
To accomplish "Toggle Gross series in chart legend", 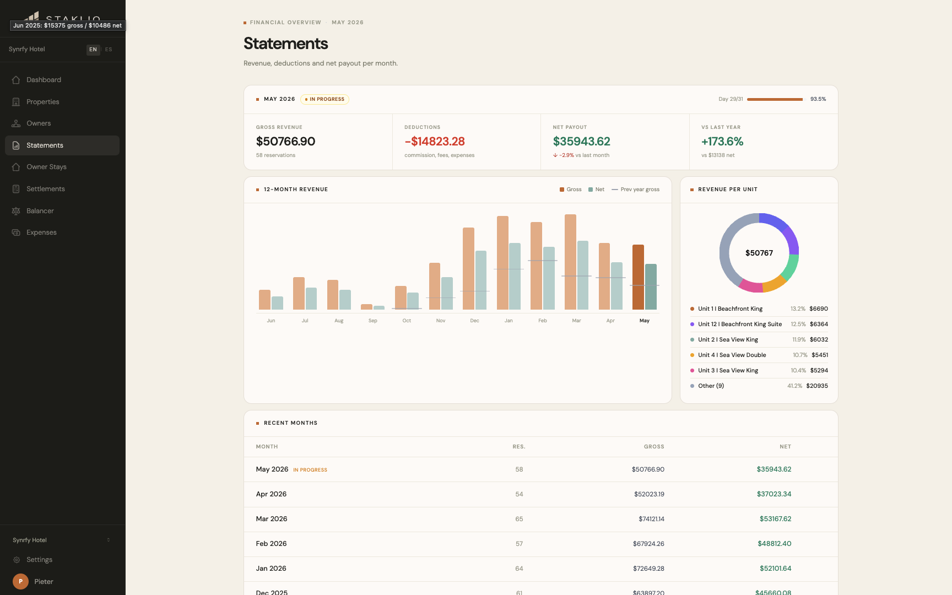I will (571, 190).
